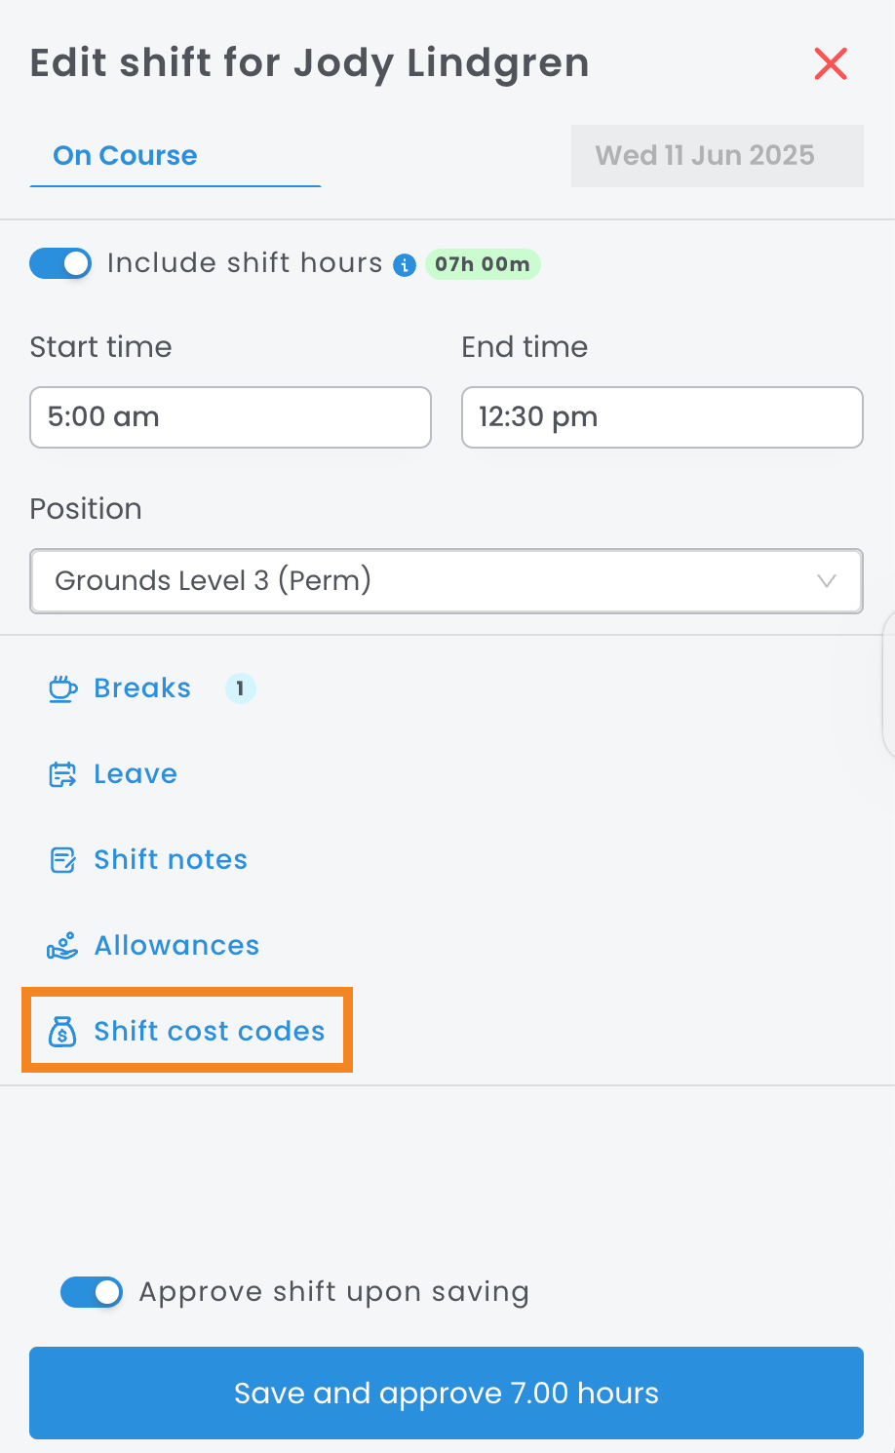Toggle Include shift hours switch
895x1453 pixels.
coord(60,263)
